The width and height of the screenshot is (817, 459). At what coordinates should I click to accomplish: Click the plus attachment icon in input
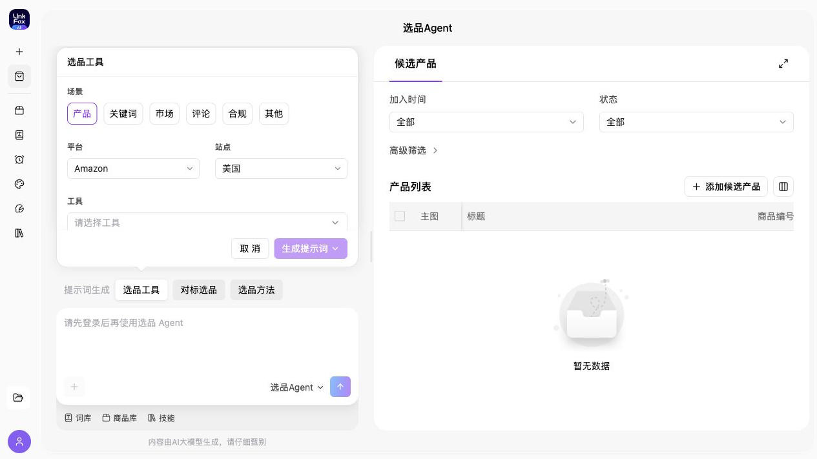(74, 387)
